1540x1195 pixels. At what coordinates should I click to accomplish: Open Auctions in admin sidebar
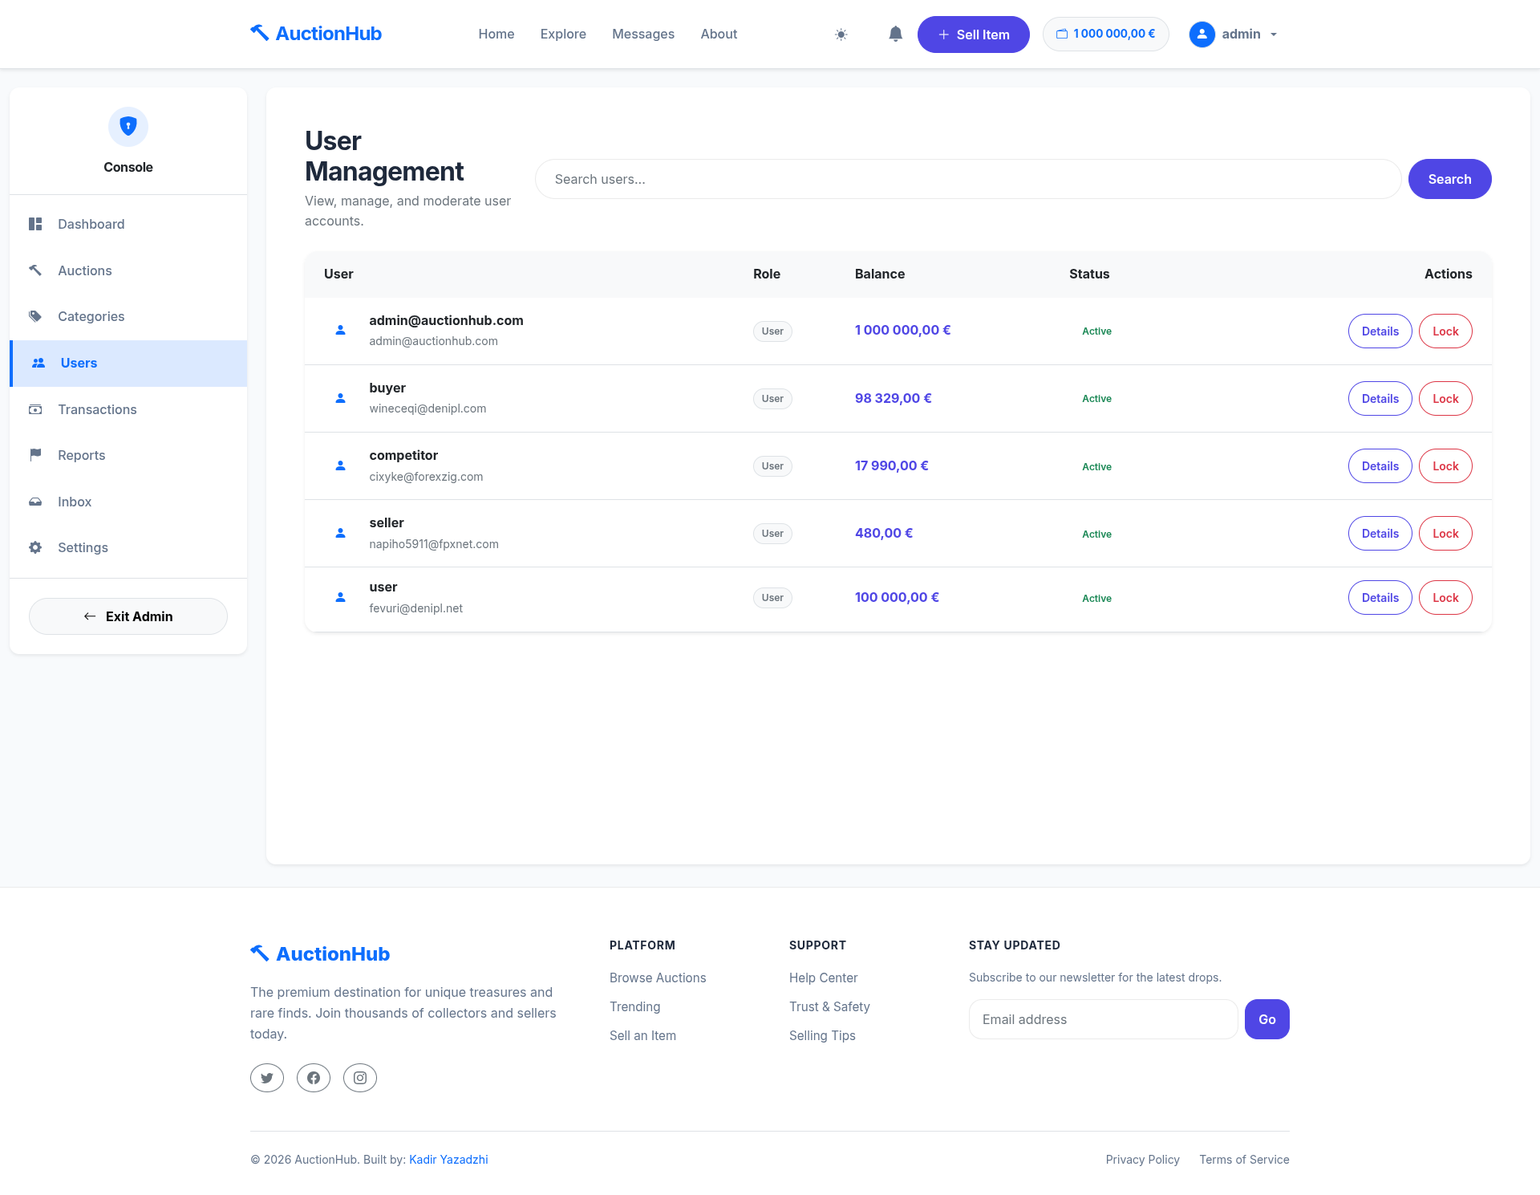128,270
